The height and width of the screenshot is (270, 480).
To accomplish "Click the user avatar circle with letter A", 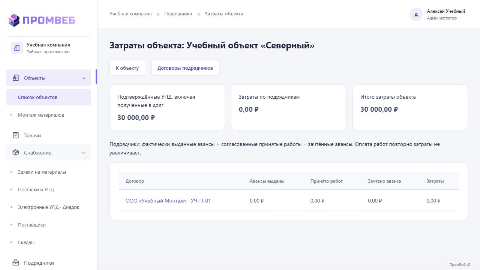I will point(416,15).
